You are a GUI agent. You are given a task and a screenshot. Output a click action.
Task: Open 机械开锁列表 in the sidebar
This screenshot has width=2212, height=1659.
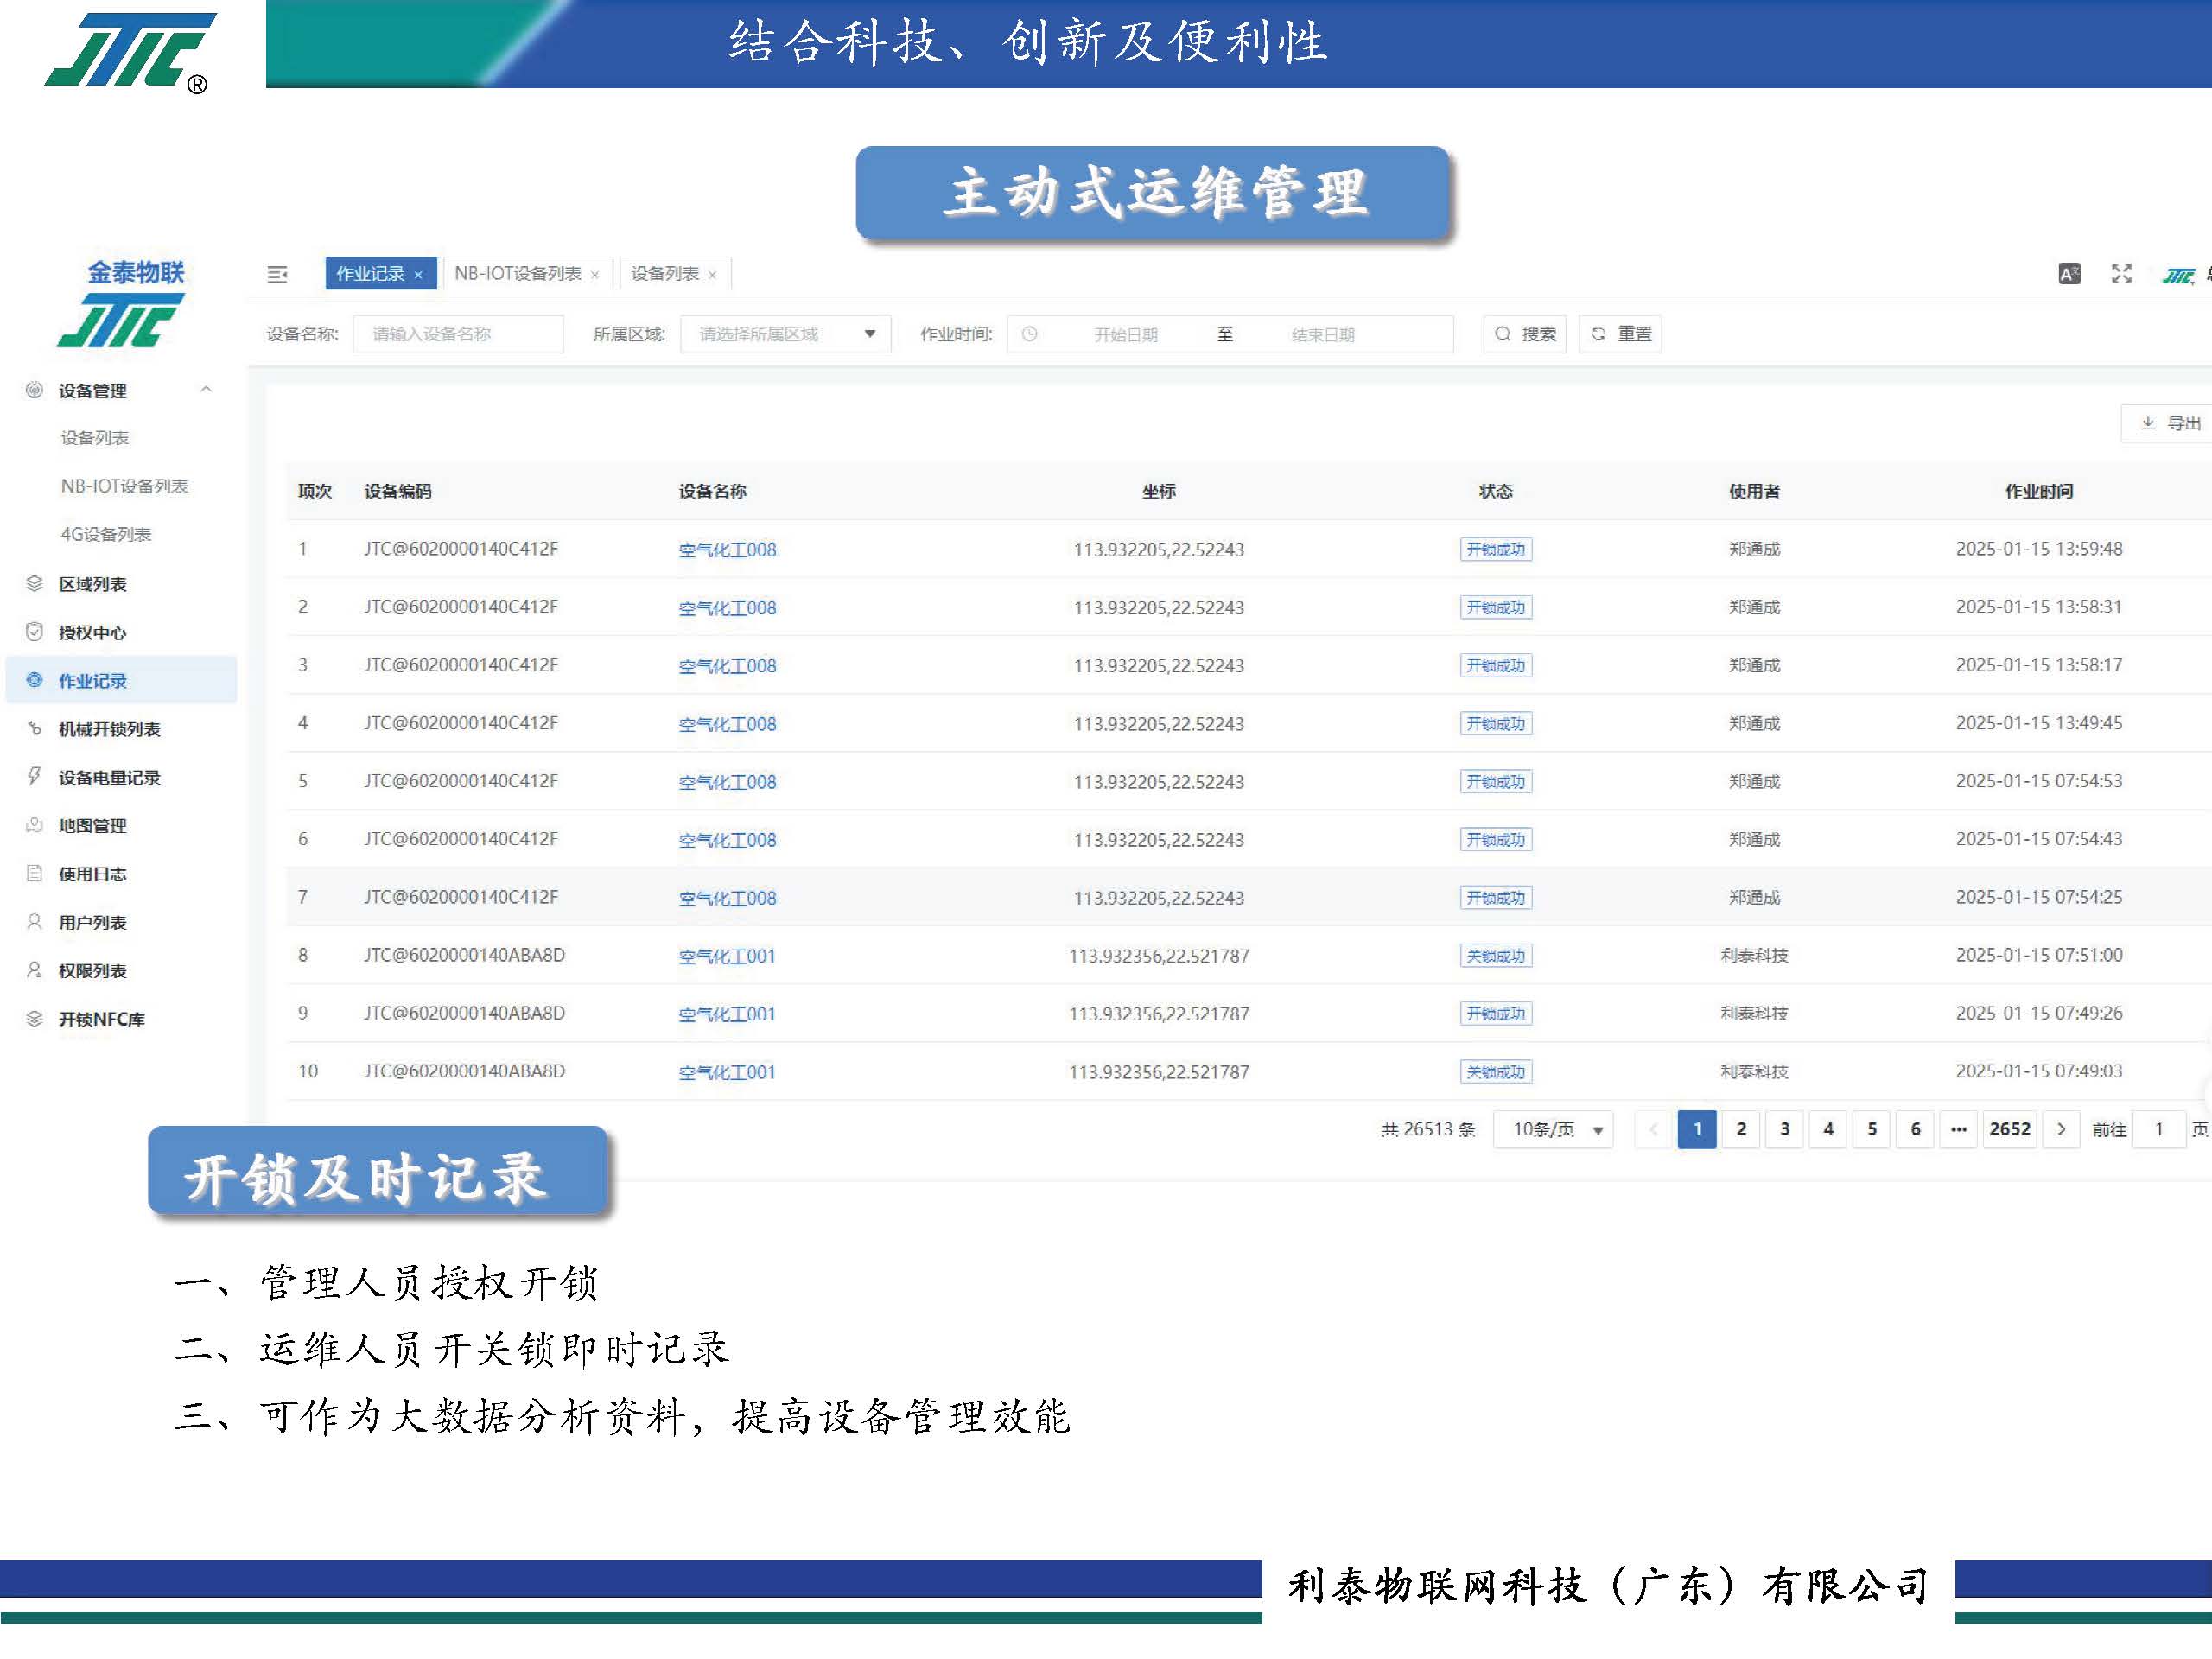tap(109, 729)
